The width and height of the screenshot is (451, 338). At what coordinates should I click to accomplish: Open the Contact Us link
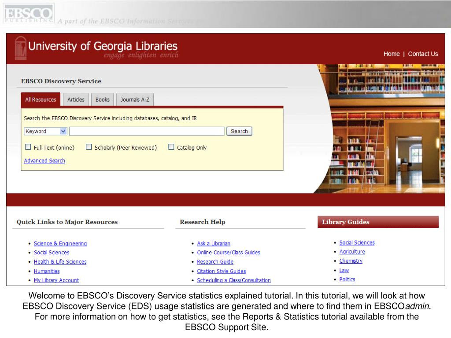(423, 54)
